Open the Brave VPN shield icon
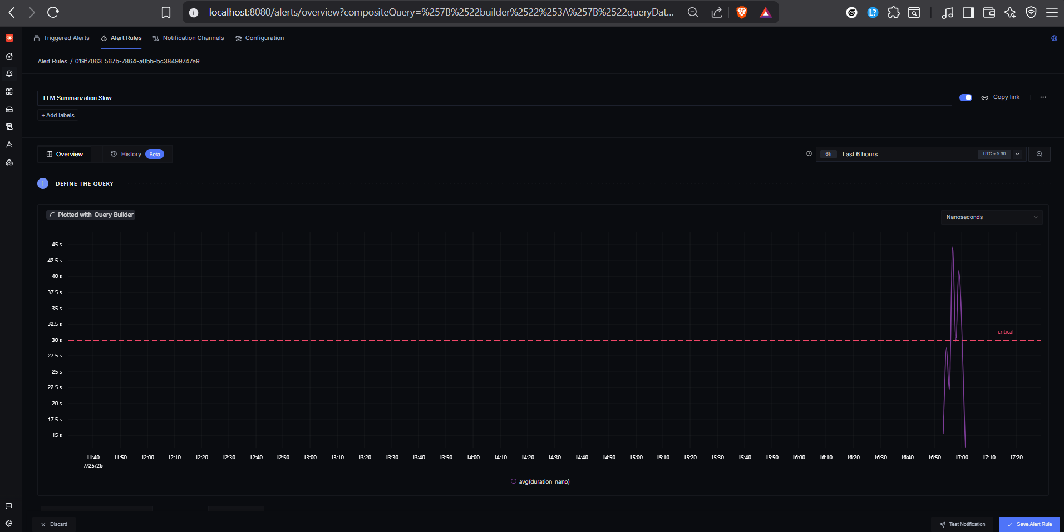1064x532 pixels. coord(1031,12)
